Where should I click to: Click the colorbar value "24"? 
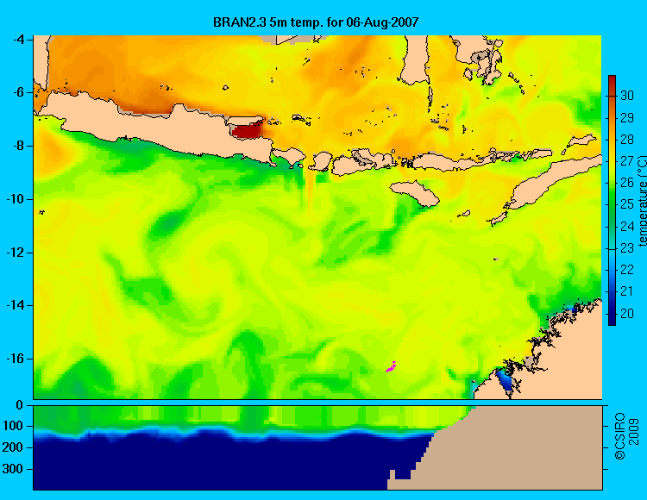tap(627, 227)
